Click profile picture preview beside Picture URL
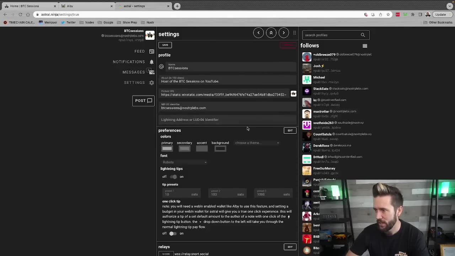This screenshot has width=455, height=256. tap(293, 94)
